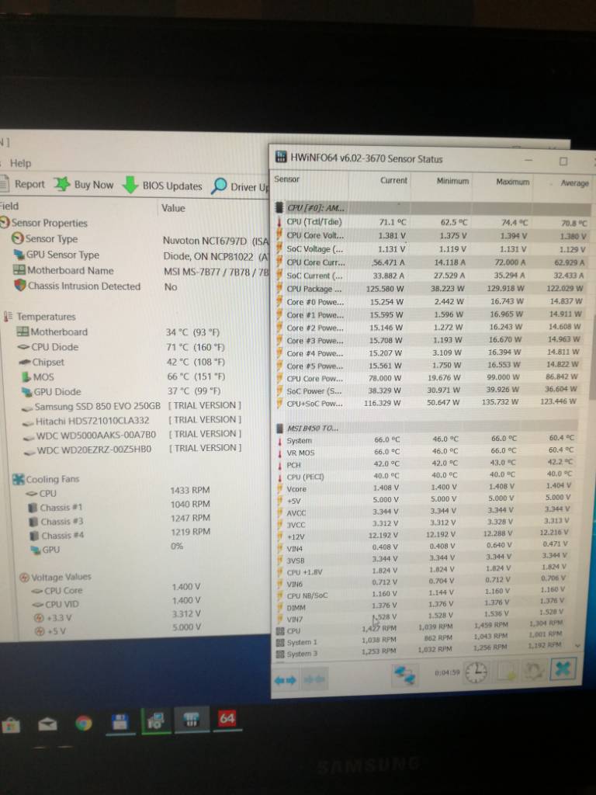Click the Buy Now label
Image resolution: width=596 pixels, height=795 pixels.
click(94, 185)
